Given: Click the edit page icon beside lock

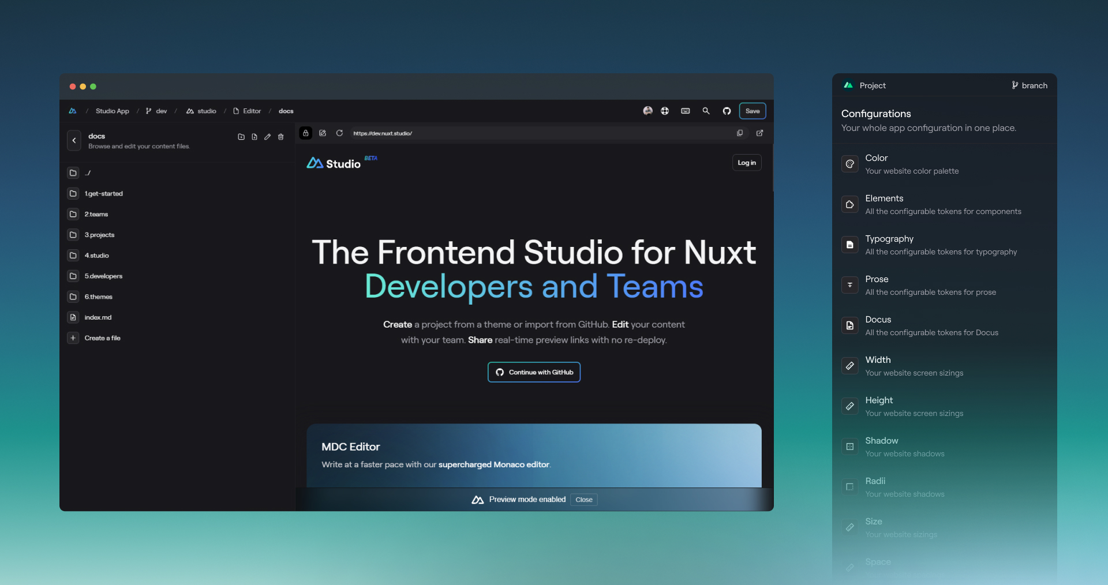Looking at the screenshot, I should point(323,133).
